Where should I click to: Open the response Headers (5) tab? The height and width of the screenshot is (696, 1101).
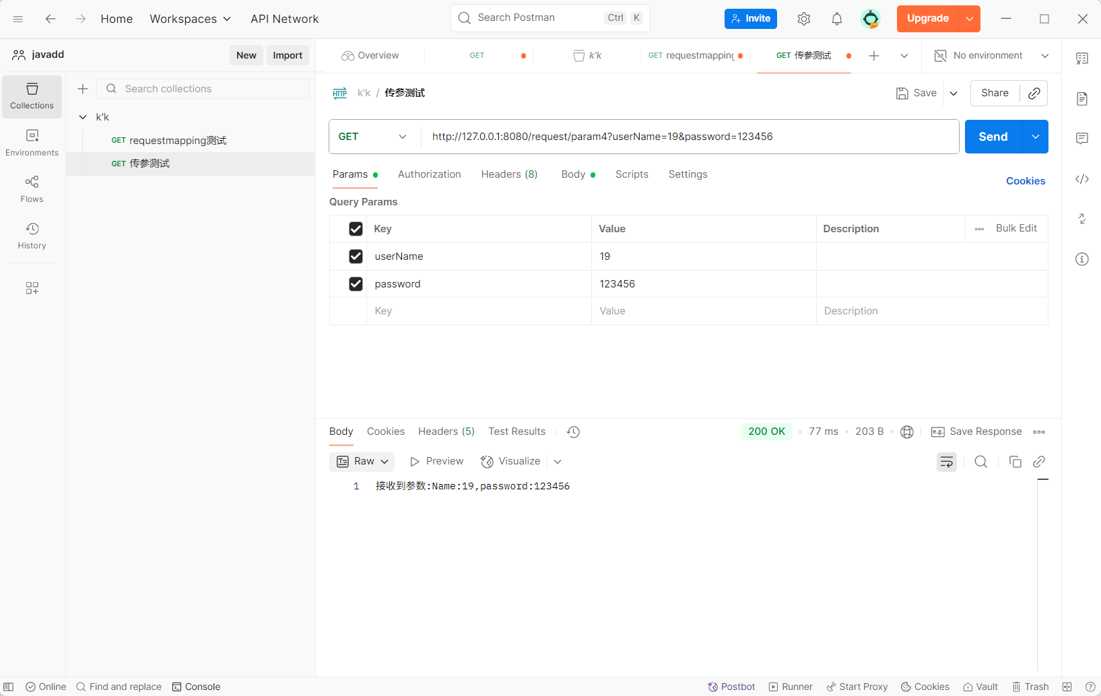(446, 431)
